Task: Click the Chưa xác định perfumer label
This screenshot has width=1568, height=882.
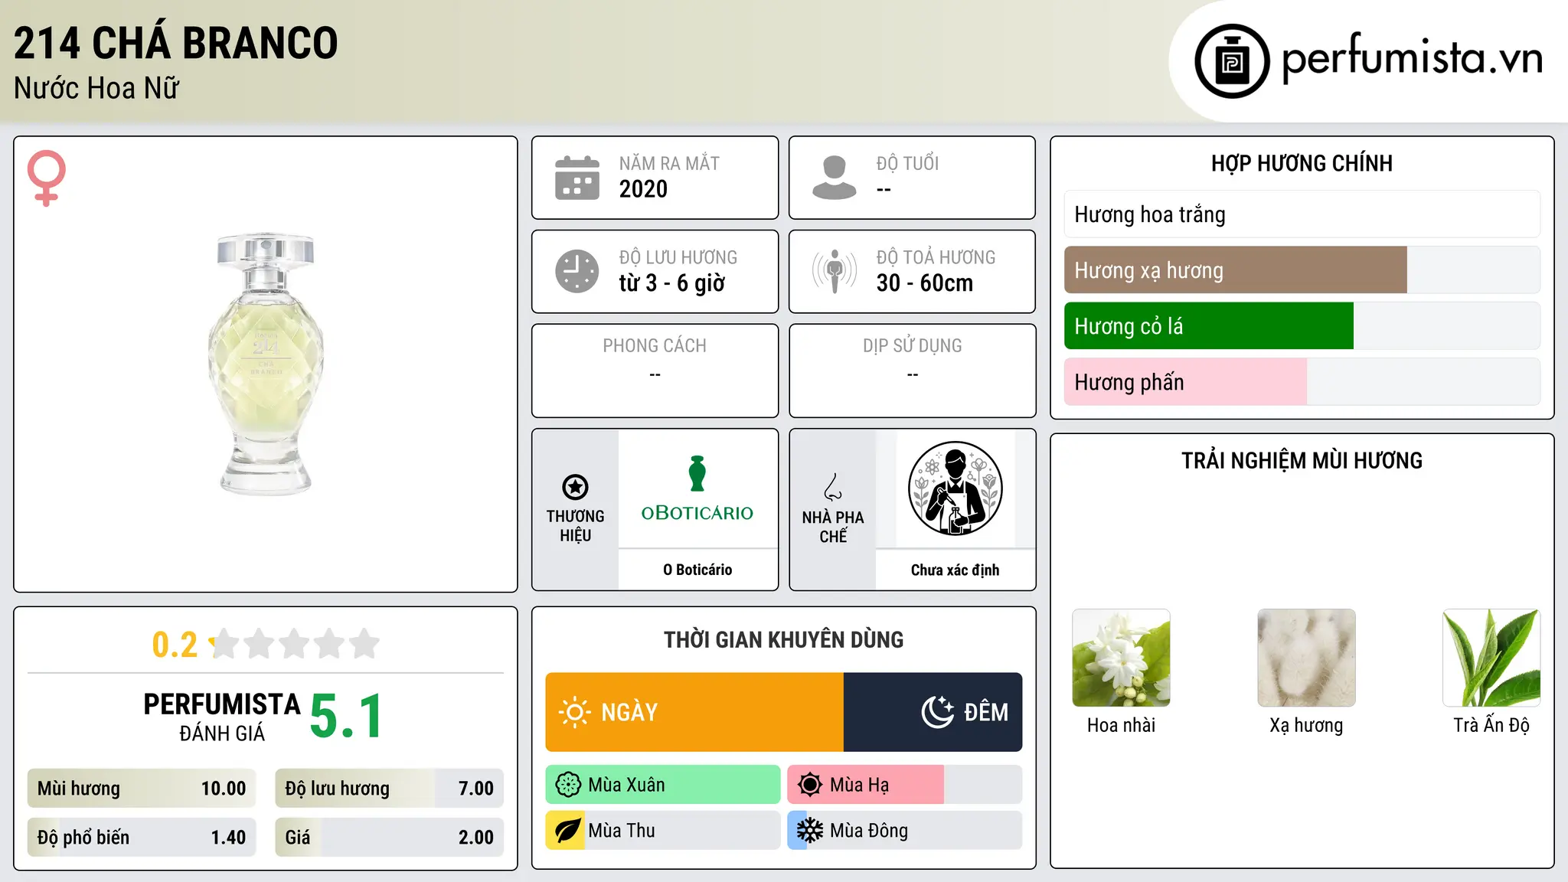Action: 955,570
